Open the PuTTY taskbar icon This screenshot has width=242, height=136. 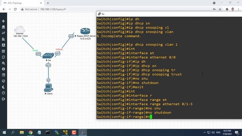tap(82, 133)
